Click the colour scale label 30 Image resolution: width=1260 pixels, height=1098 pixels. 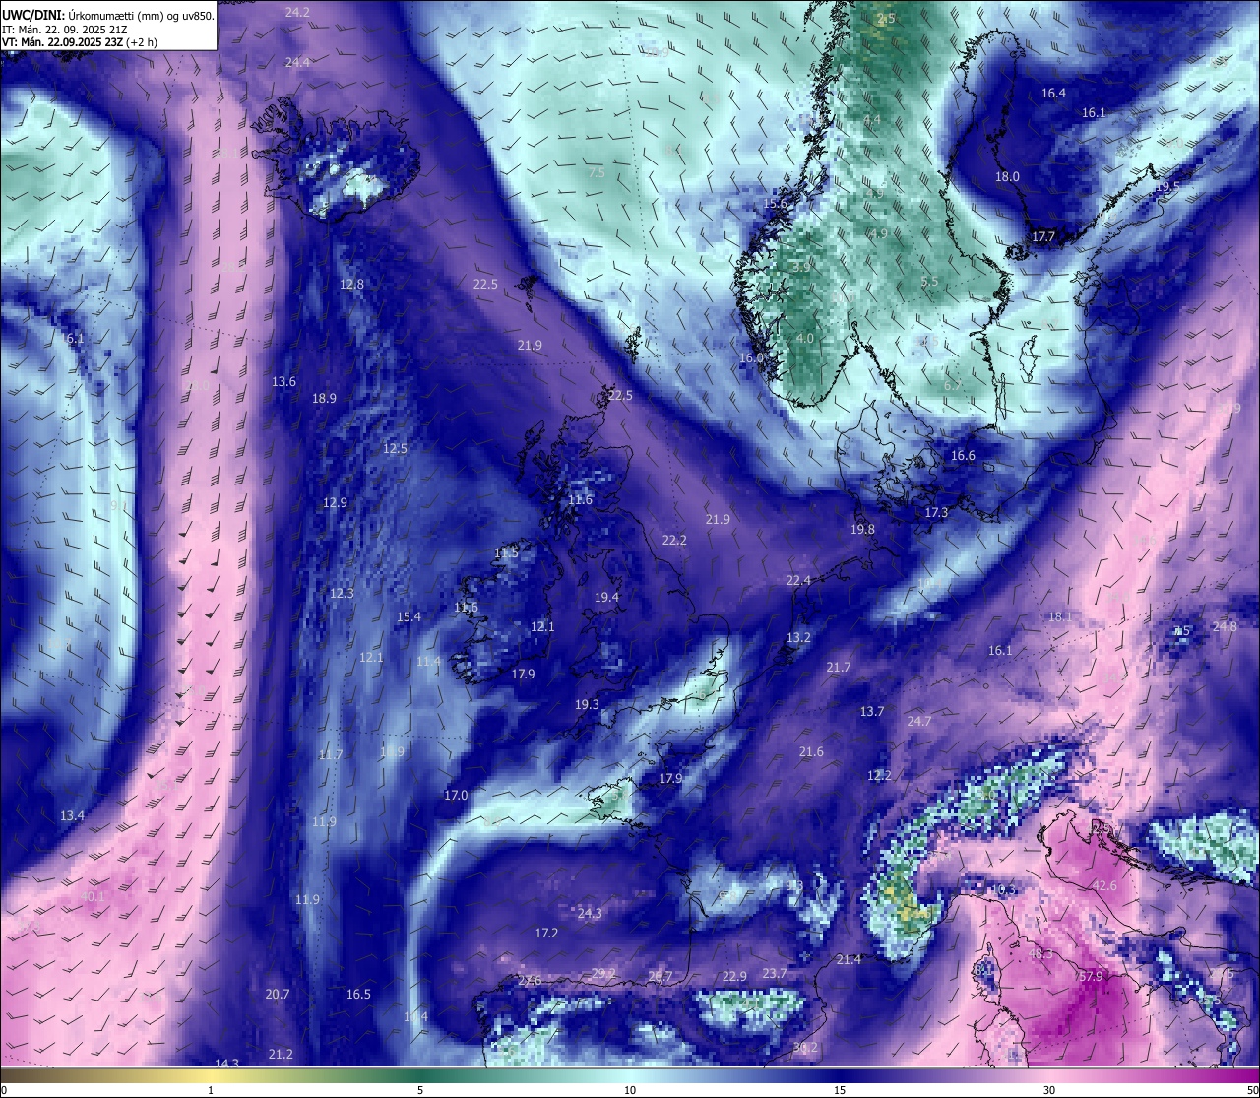pos(1049,1090)
